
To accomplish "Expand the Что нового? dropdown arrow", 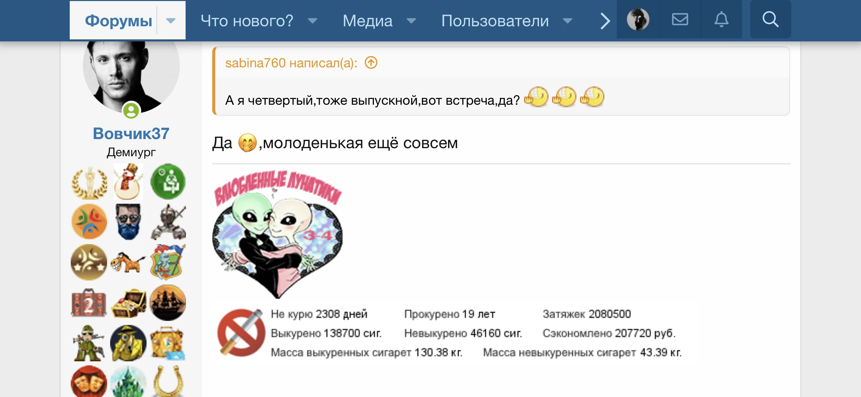I will tap(313, 21).
